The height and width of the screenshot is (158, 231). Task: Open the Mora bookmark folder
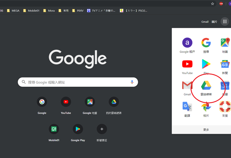(x=49, y=11)
